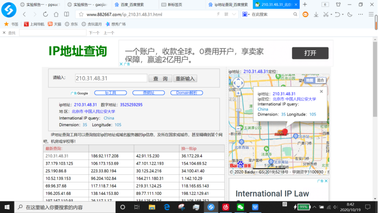
Task: Select IP 154.104.69.52 in the table
Action: 194,163
